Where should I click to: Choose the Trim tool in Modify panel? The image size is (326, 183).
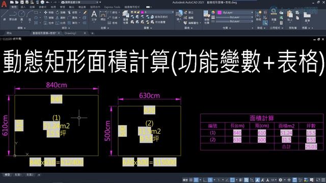[x=72, y=13]
